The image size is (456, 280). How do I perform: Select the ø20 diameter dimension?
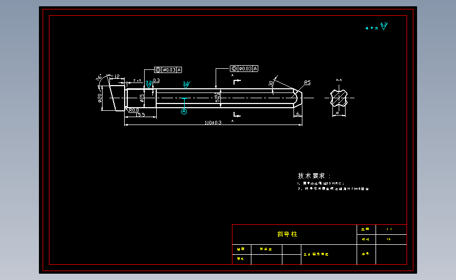click(x=100, y=98)
